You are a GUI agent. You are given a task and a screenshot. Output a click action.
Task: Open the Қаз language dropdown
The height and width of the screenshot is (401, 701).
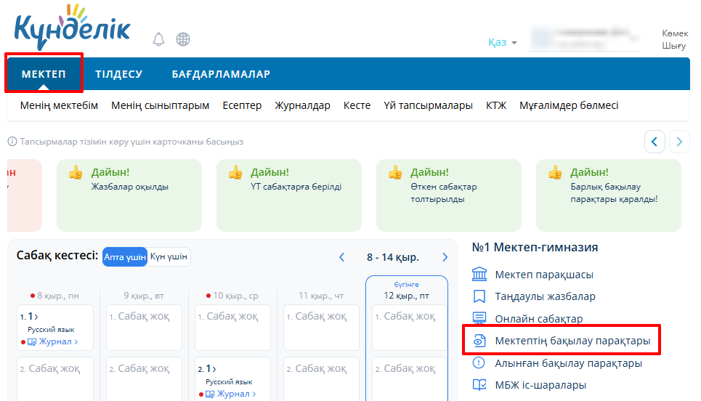503,43
